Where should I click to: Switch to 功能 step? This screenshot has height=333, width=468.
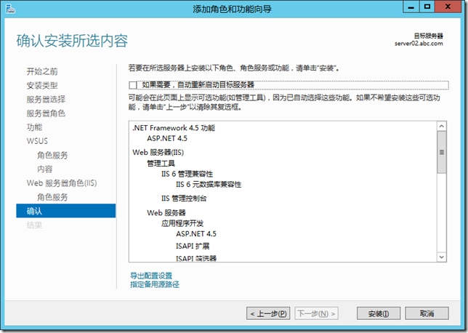pos(34,127)
